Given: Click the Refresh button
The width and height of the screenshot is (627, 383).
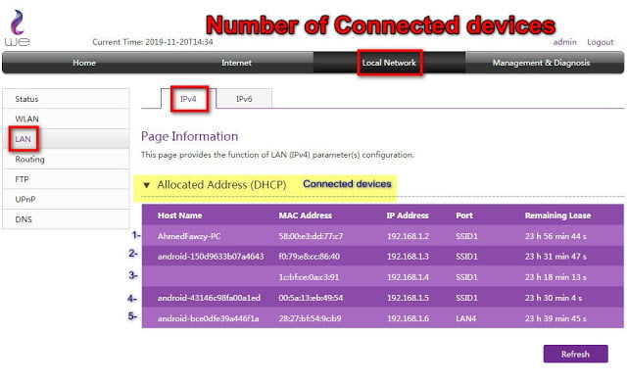Looking at the screenshot, I should [x=575, y=354].
